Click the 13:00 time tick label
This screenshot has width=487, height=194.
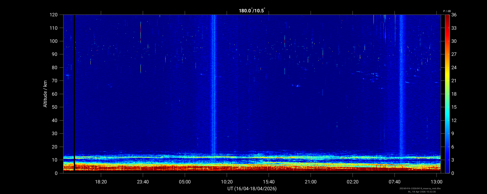tap(436, 182)
